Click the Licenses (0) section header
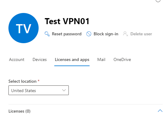 20,111
